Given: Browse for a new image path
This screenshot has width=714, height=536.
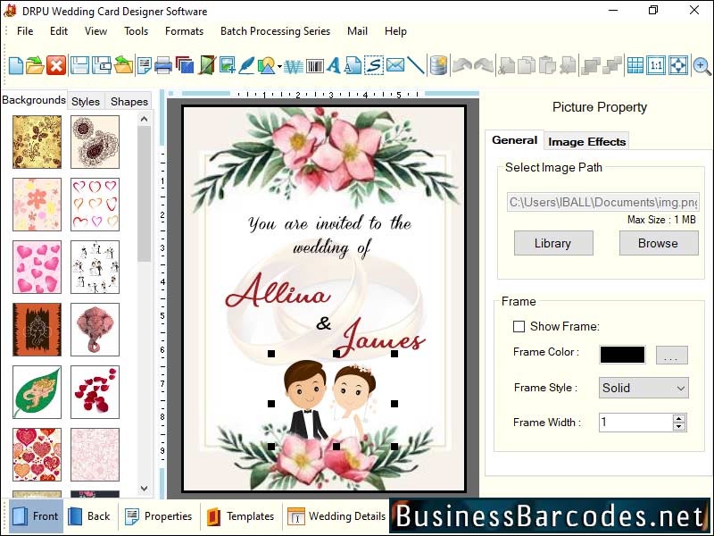Looking at the screenshot, I should tap(659, 243).
